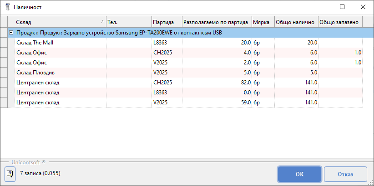The height and width of the screenshot is (186, 374).
Task: Click row selector beside Склад The Mall
Action: coord(4,43)
